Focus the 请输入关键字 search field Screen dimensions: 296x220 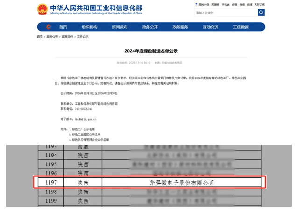click(x=226, y=13)
